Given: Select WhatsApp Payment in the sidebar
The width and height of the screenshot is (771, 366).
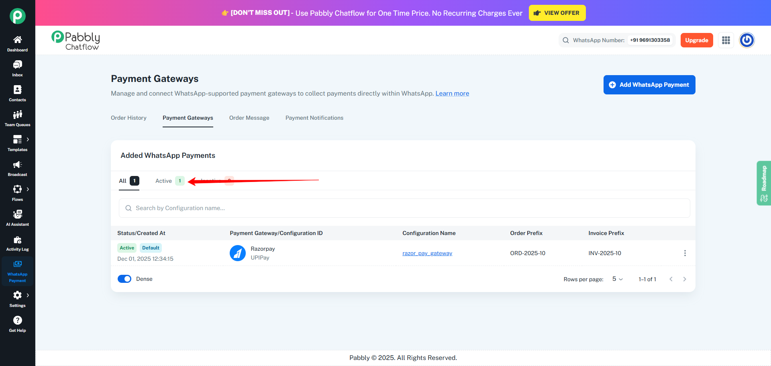Looking at the screenshot, I should [17, 271].
